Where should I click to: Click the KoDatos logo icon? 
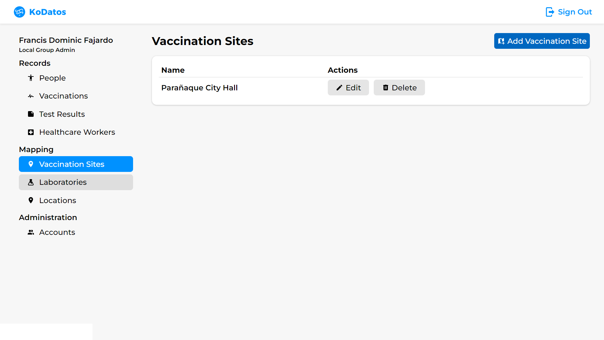coord(20,12)
